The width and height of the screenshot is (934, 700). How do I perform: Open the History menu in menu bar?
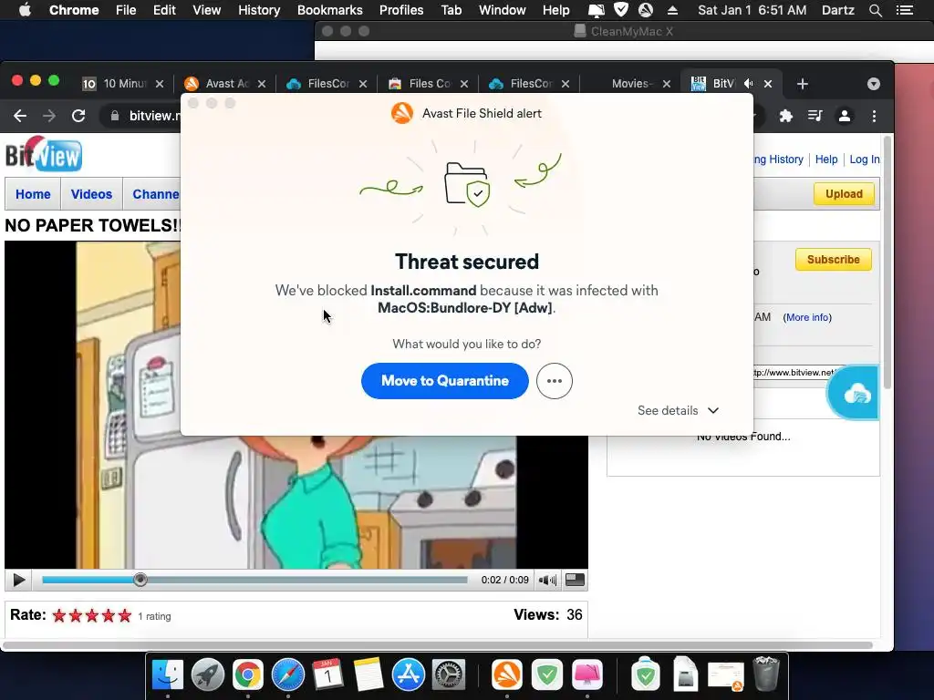coord(259,10)
